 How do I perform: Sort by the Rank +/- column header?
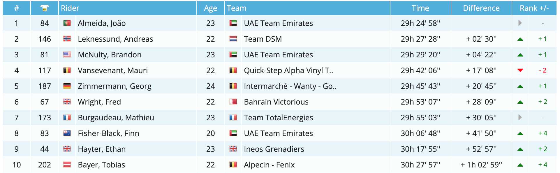tap(534, 8)
